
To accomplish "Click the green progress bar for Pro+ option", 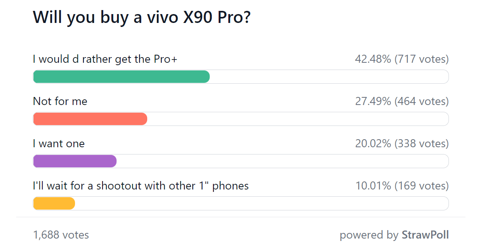I will 121,76.
